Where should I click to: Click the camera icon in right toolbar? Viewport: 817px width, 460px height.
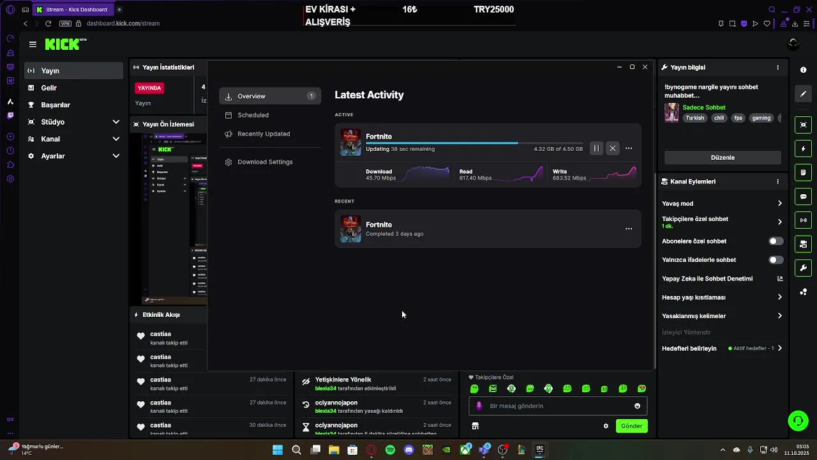(804, 244)
